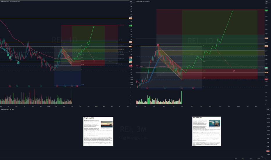Click the '0.618 (2.11)' Fibonacci level label

click(x=121, y=49)
